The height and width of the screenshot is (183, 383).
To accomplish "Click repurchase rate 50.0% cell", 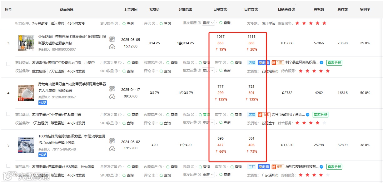I will point(365,93).
